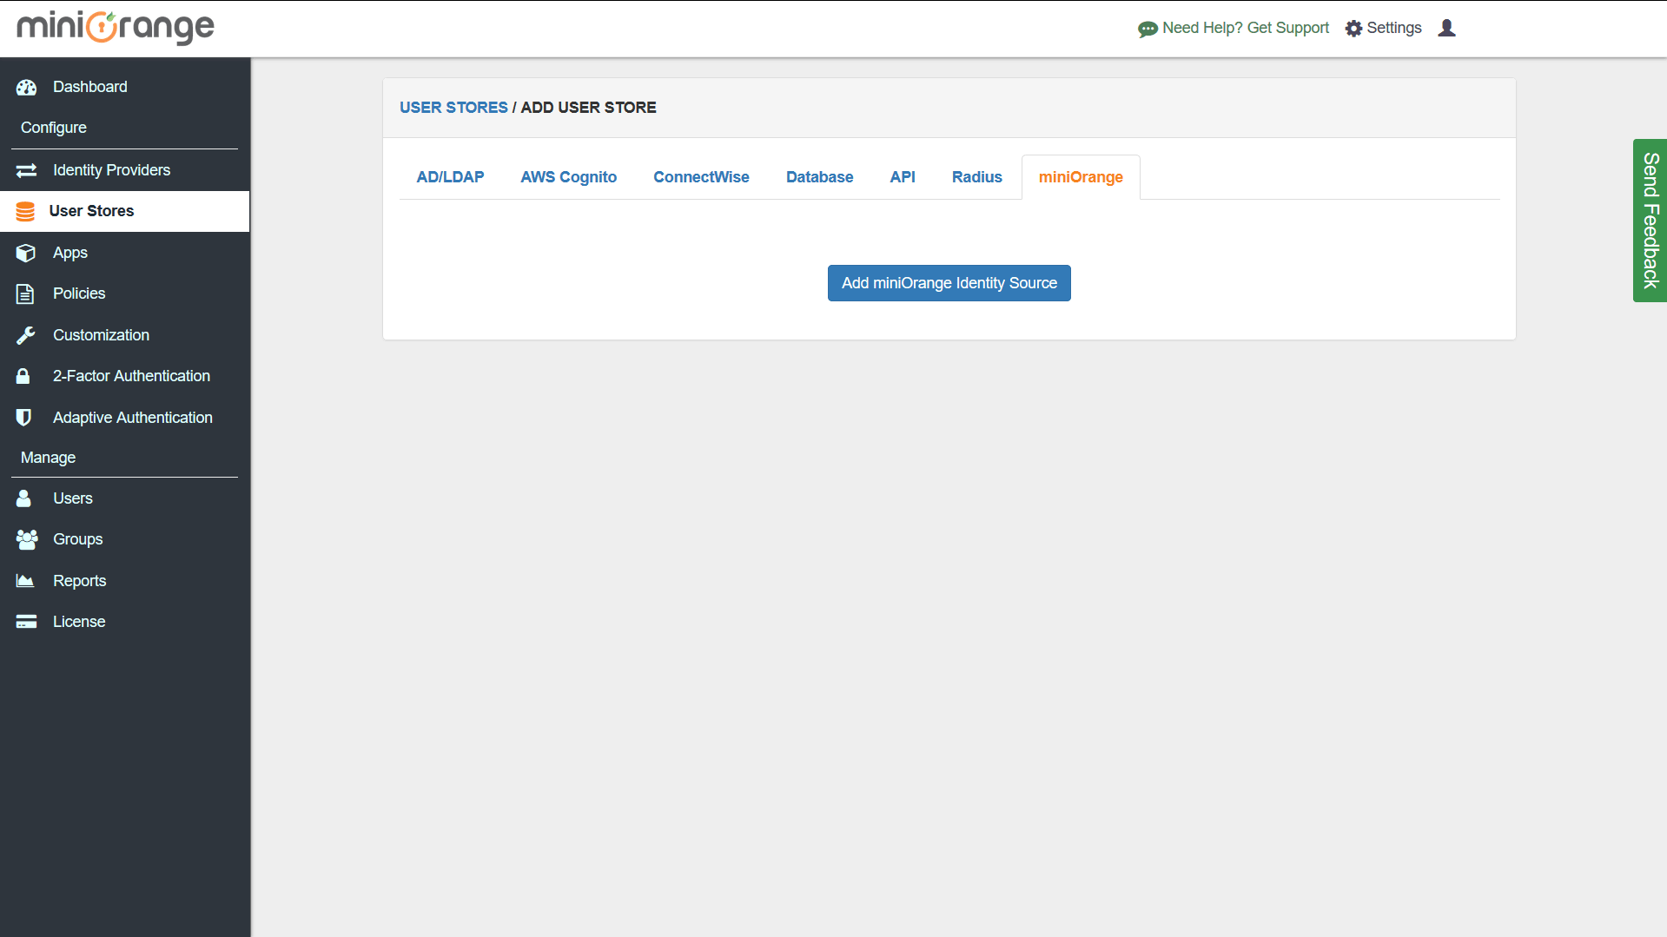The width and height of the screenshot is (1667, 937).
Task: Switch to the AD/LDAP tab
Action: pos(450,177)
